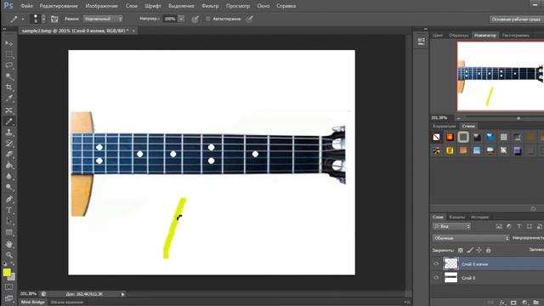This screenshot has height=306, width=544.
Task: Switch to the Histogram tab
Action: click(x=516, y=36)
